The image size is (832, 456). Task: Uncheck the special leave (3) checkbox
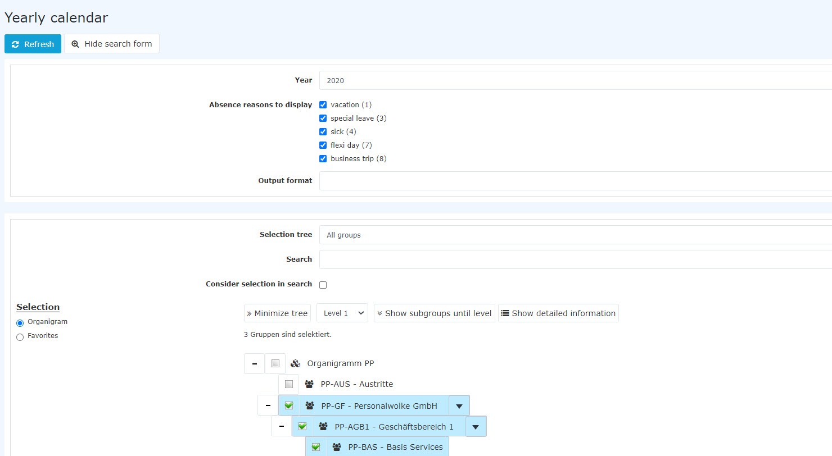click(323, 118)
